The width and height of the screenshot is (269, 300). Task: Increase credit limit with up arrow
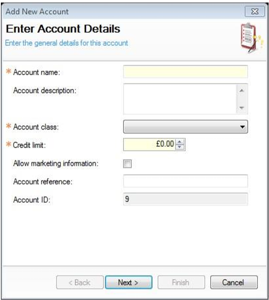click(x=179, y=142)
